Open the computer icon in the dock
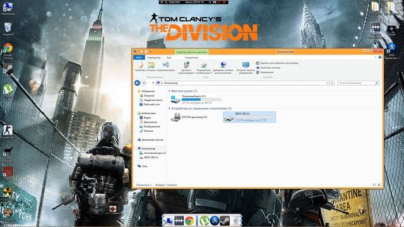The image size is (404, 227). (169, 221)
